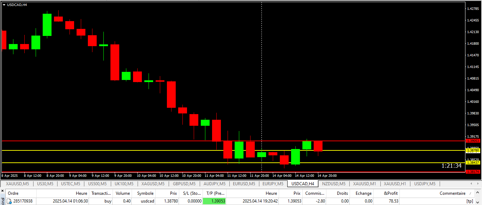Sort by the Echange column header
This screenshot has height=205, width=482.
pos(362,193)
